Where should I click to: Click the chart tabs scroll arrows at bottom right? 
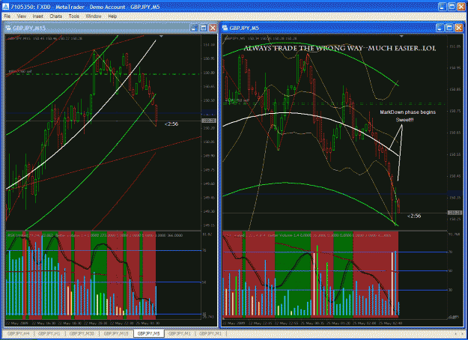(460, 333)
